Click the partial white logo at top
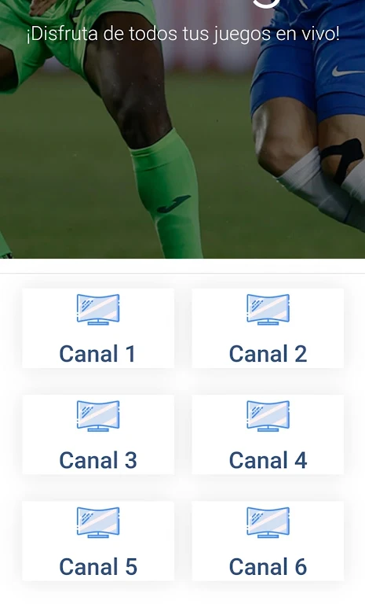365x604 pixels. click(x=268, y=3)
